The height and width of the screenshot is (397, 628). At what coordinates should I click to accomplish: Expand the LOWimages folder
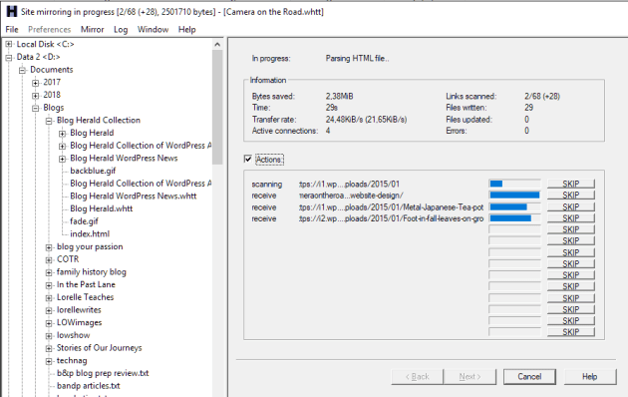coord(49,323)
